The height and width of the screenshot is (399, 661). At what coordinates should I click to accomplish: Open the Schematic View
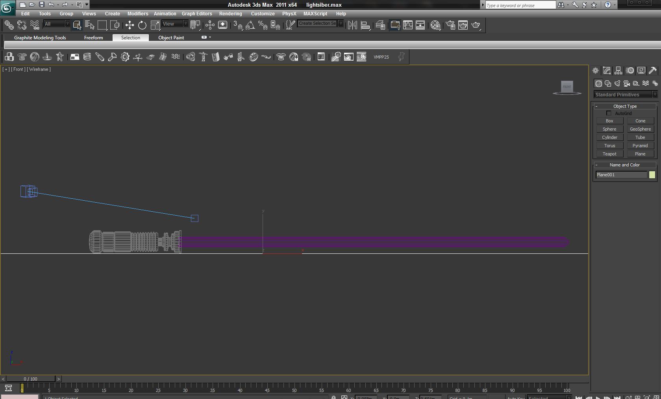click(420, 25)
